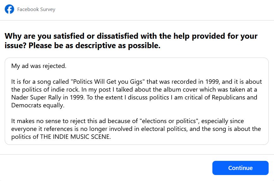The image size is (274, 181).
Task: Place cursor on "My ad was rejected." line
Action: coord(39,66)
